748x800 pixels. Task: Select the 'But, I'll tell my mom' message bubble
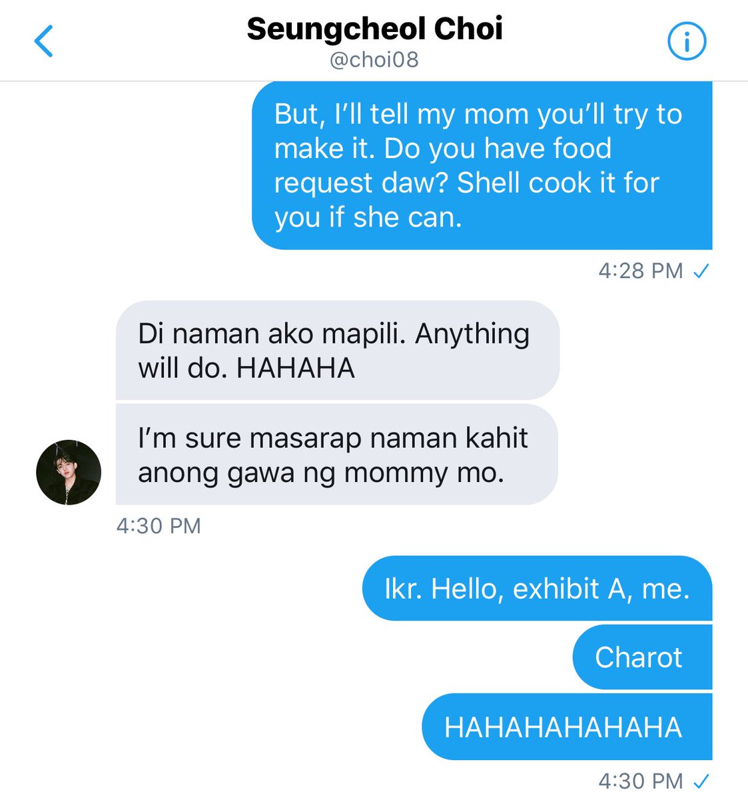click(x=482, y=165)
